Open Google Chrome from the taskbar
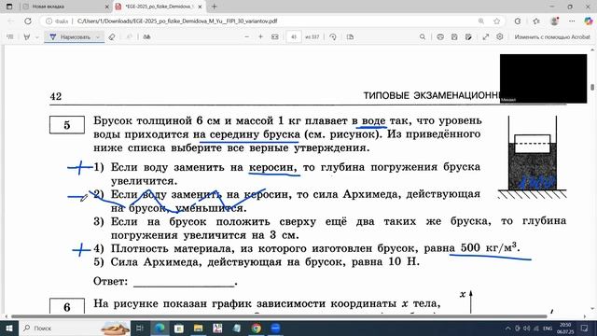The height and width of the screenshot is (336, 597). [257, 328]
